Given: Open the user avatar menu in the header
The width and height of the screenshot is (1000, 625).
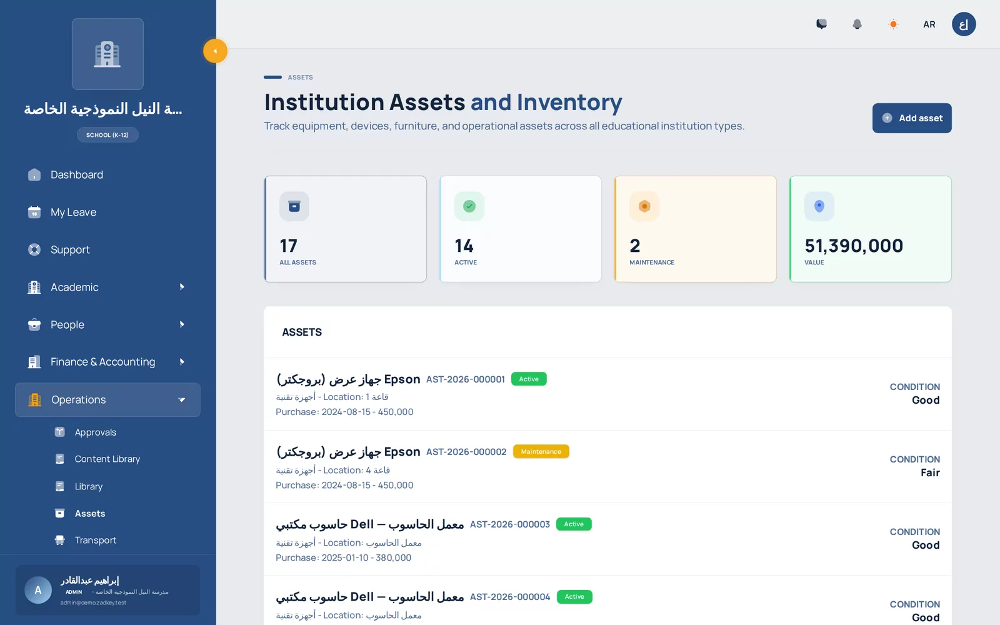Looking at the screenshot, I should (x=964, y=24).
